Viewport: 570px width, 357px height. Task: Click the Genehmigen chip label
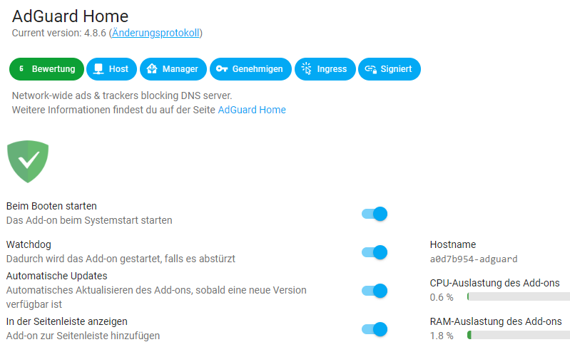coord(258,69)
